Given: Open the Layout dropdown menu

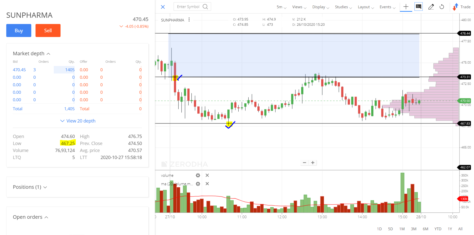Looking at the screenshot, I should 366,7.
